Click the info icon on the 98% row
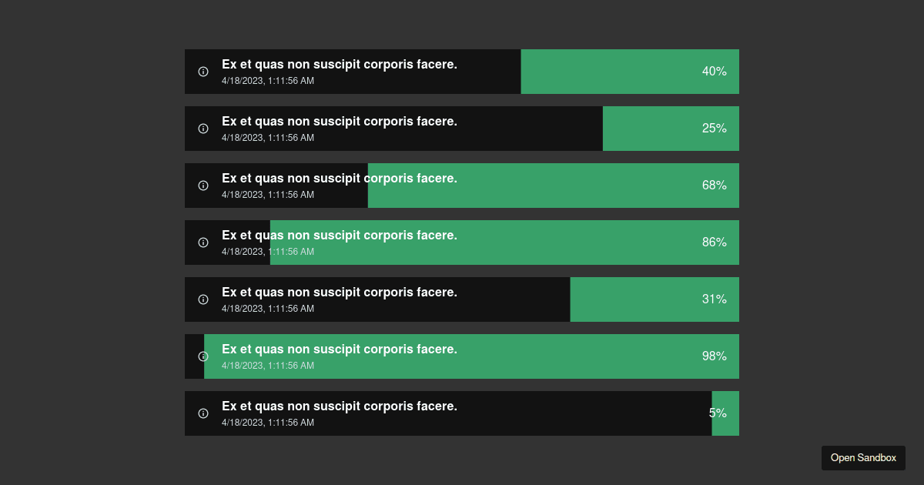924x485 pixels. point(203,356)
